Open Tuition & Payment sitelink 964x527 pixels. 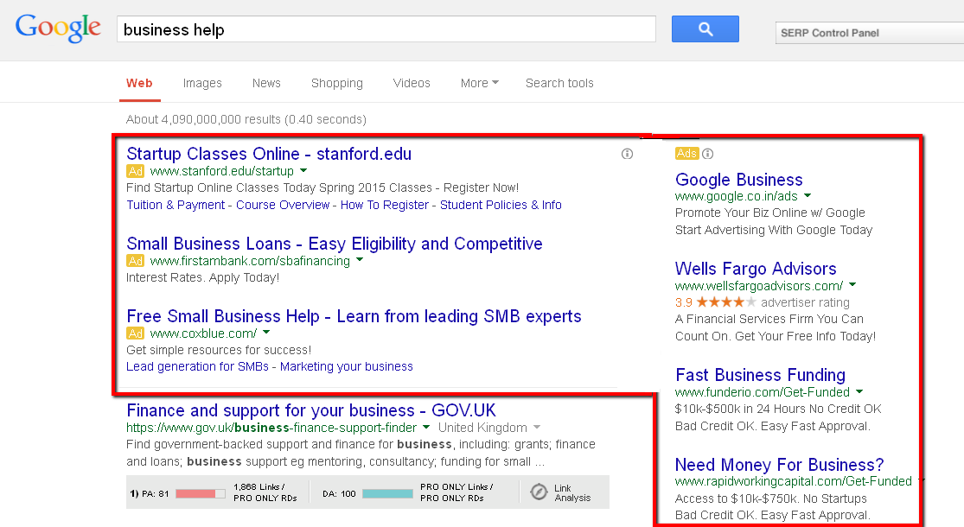click(x=176, y=205)
